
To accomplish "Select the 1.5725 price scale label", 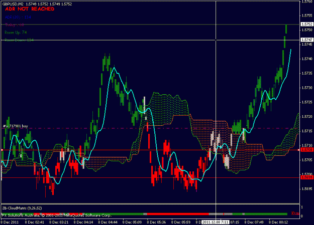I will [307, 102].
